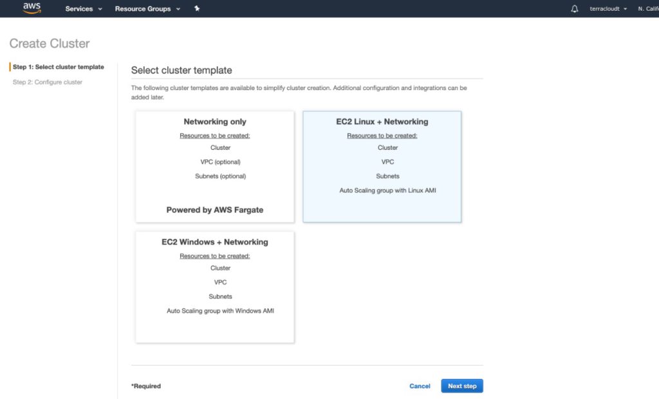The height and width of the screenshot is (399, 659).
Task: Open the Resource Groups dropdown
Action: pos(147,9)
